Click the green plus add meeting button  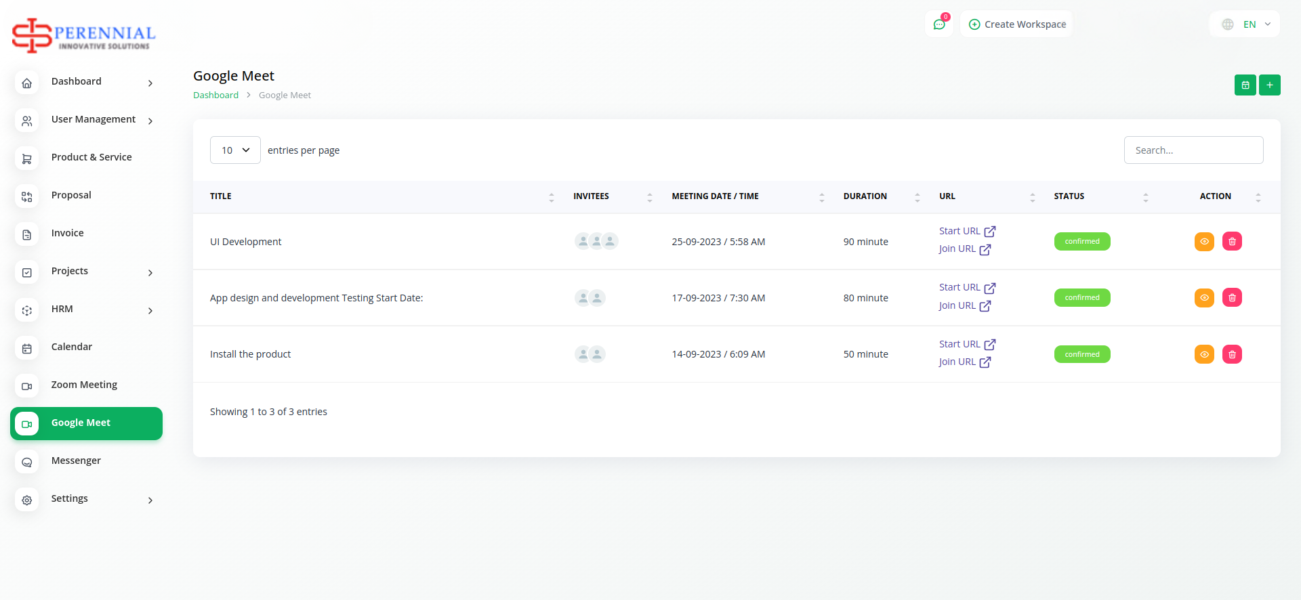point(1269,85)
